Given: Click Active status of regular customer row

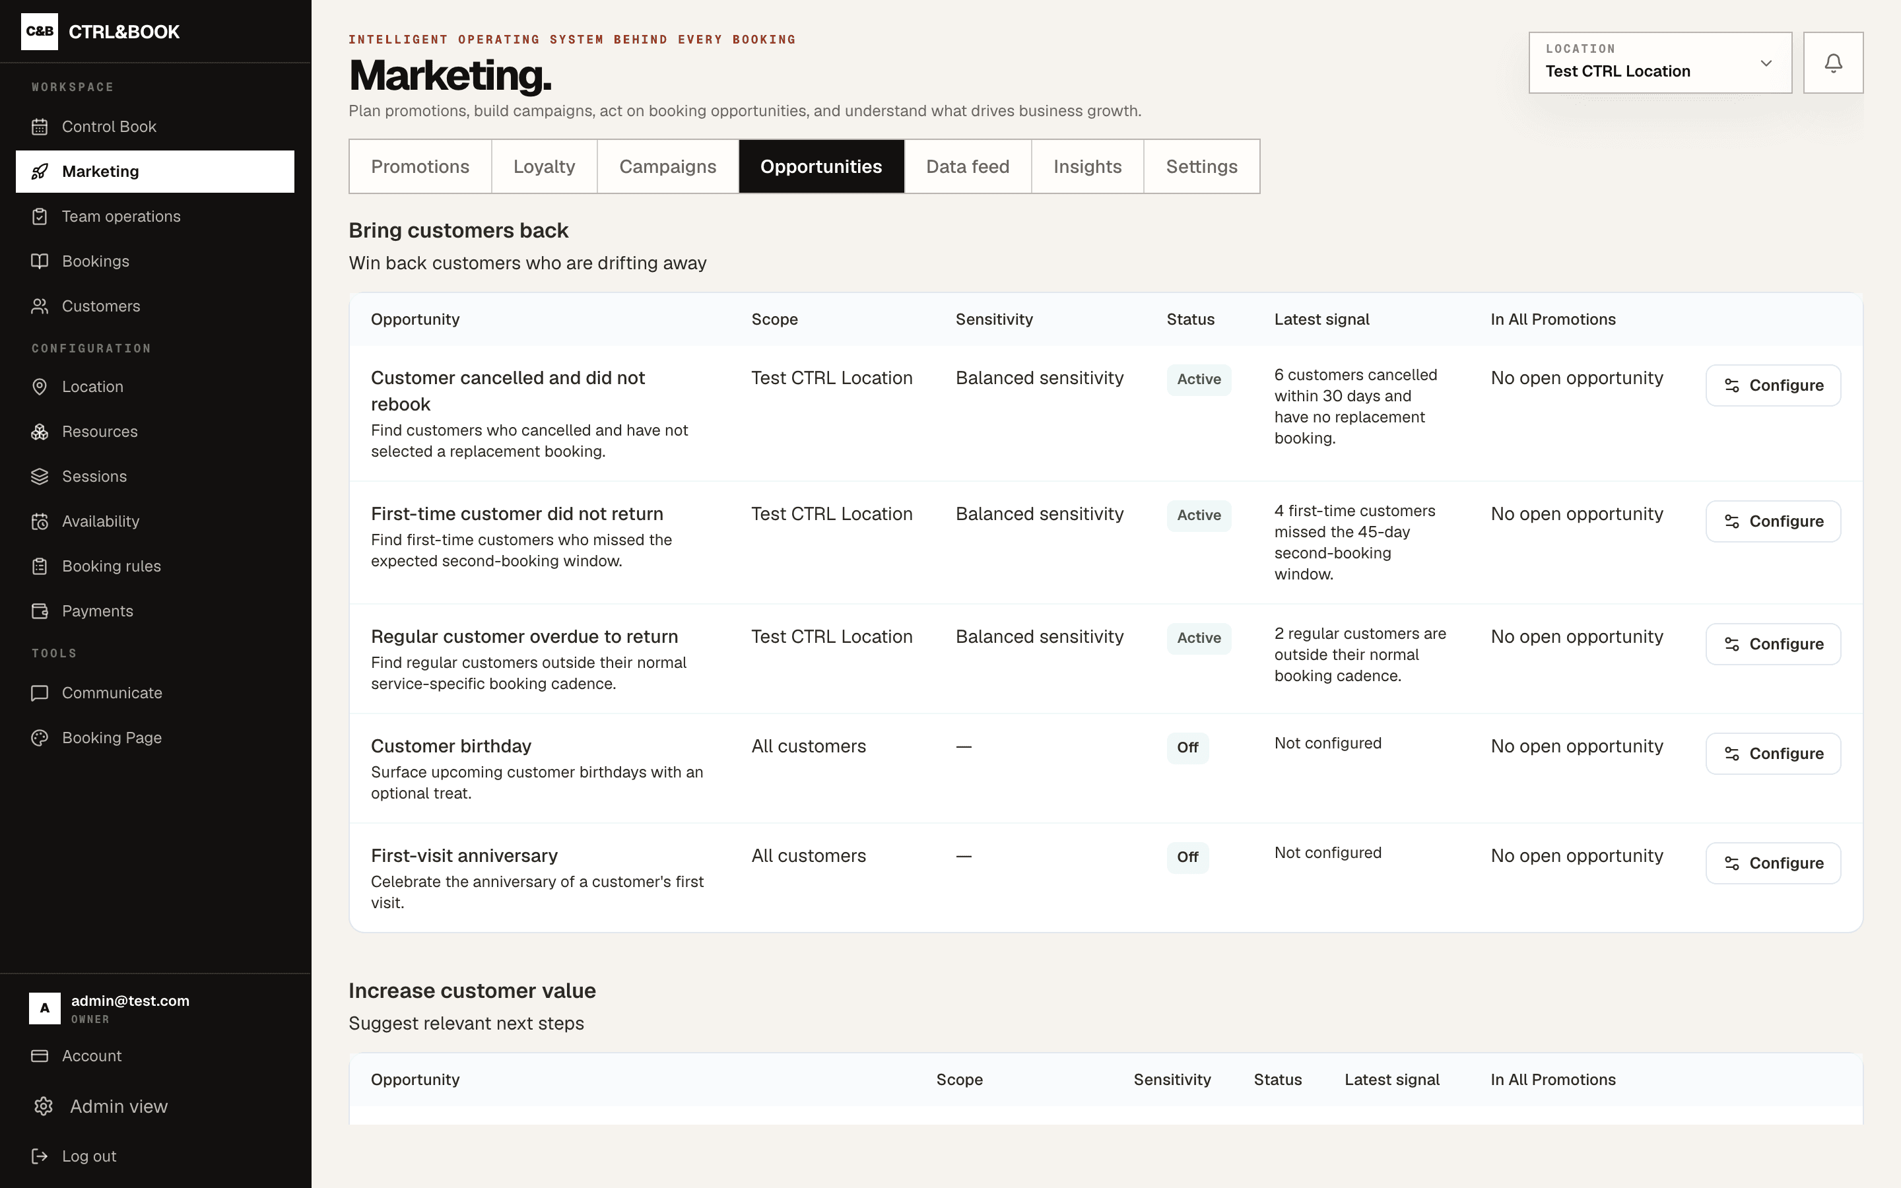Looking at the screenshot, I should click(1199, 638).
